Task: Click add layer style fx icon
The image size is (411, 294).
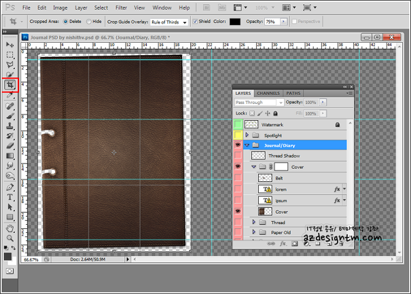Action: (x=283, y=244)
